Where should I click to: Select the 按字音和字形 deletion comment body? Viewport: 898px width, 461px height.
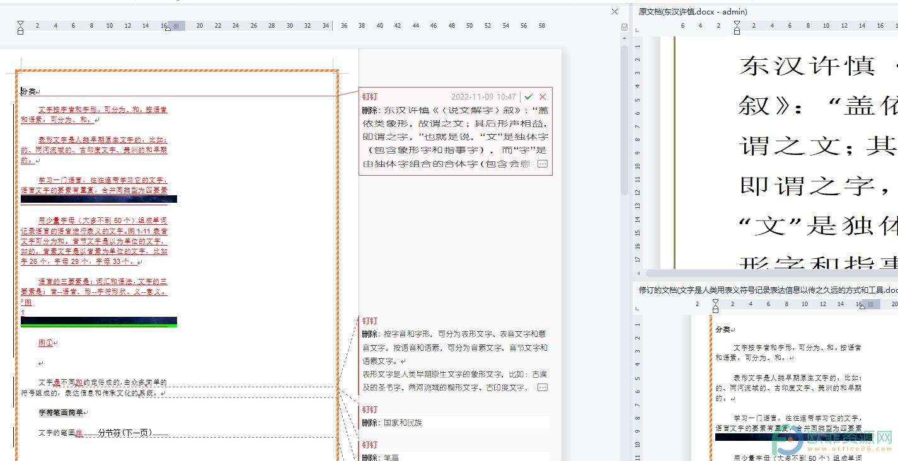[x=455, y=361]
